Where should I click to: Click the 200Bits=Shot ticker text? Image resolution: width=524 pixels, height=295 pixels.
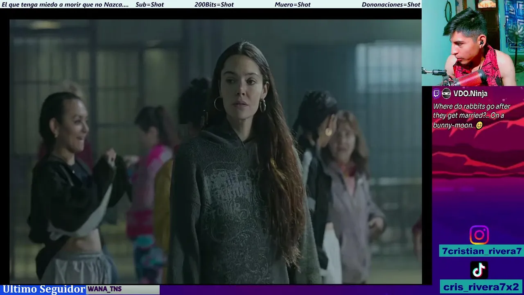(214, 5)
